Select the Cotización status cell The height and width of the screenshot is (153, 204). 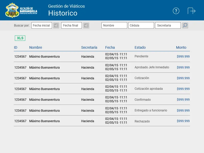[142, 78]
